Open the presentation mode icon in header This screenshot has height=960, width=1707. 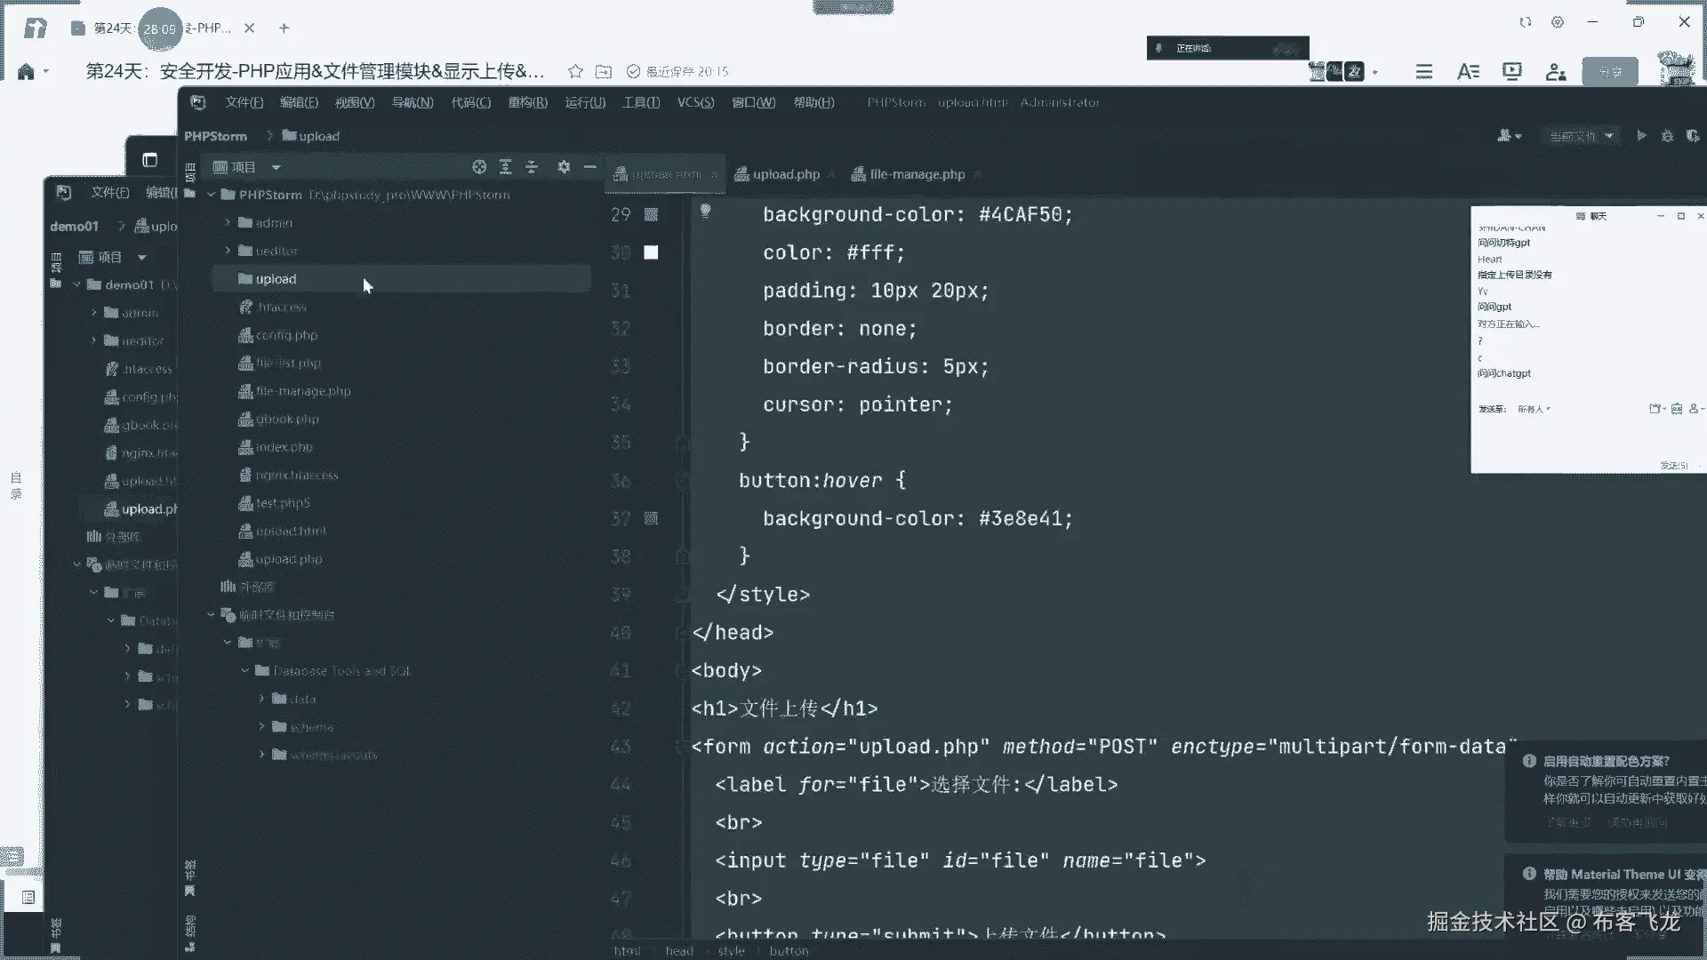[x=1511, y=72]
